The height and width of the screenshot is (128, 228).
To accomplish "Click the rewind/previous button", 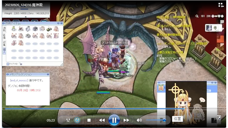I will (102, 120).
